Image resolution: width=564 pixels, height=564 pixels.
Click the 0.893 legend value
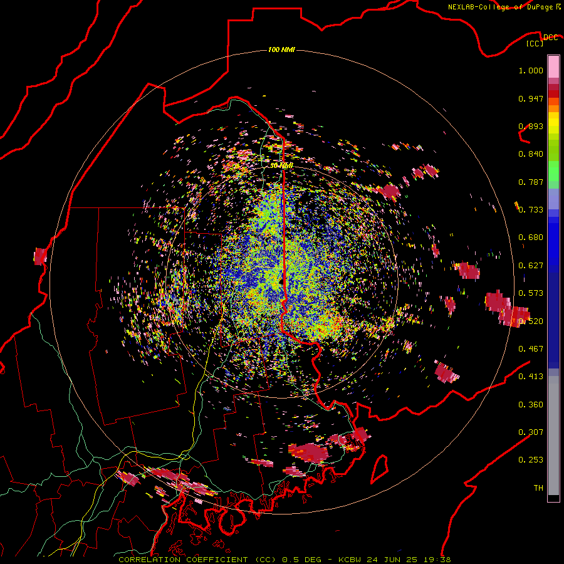[531, 126]
